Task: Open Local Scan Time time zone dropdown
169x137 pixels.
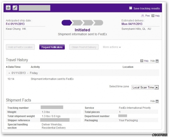Action: tap(145, 87)
